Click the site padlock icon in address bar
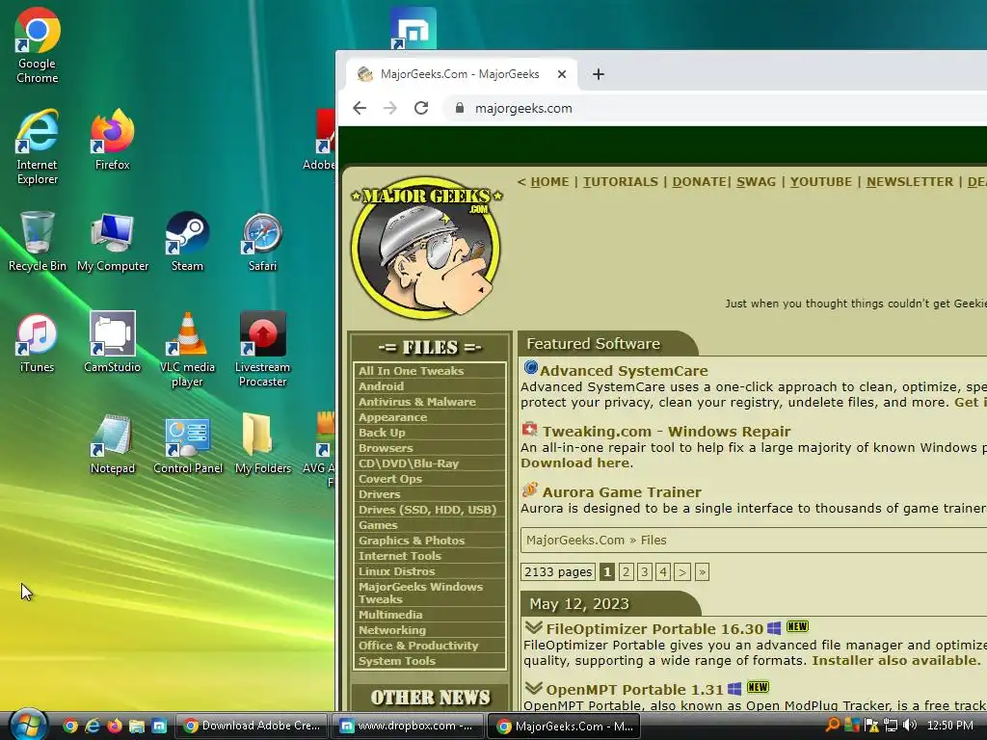This screenshot has width=987, height=740. click(x=460, y=108)
